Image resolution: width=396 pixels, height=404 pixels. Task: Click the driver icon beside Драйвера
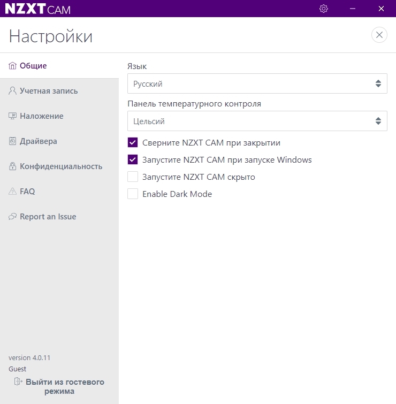(13, 141)
